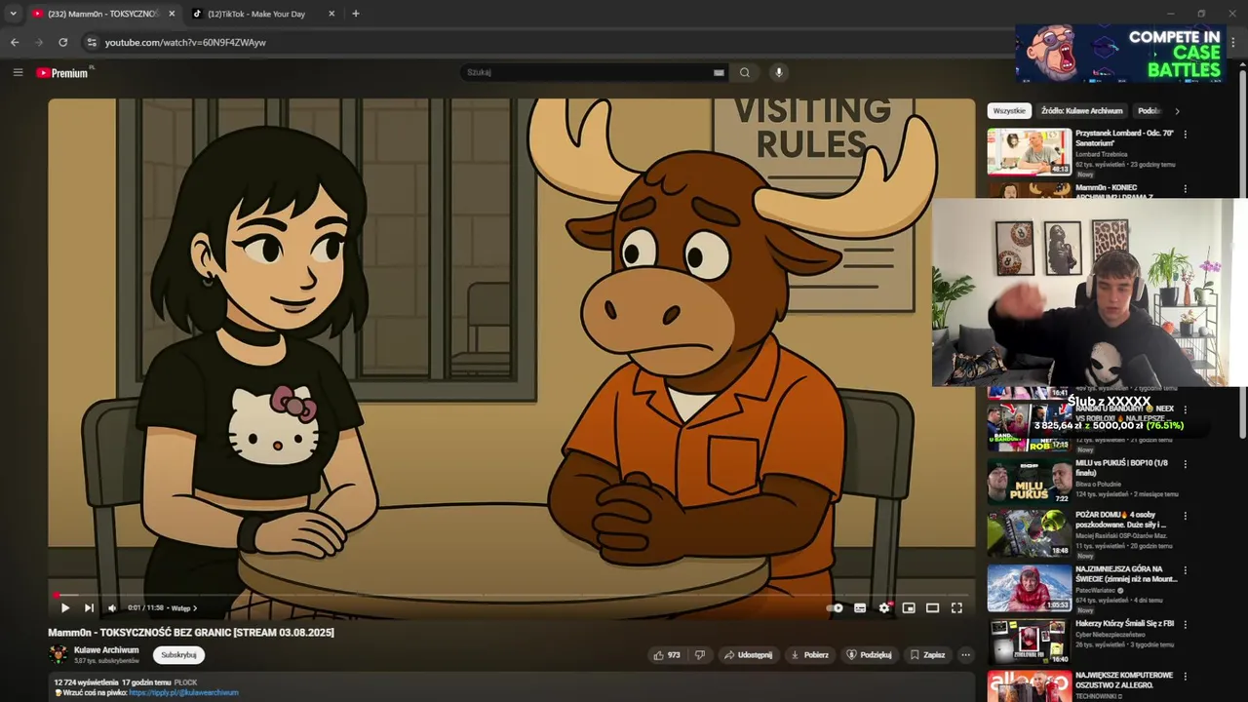
Task: Start voice search with the microphone icon
Action: tap(778, 72)
